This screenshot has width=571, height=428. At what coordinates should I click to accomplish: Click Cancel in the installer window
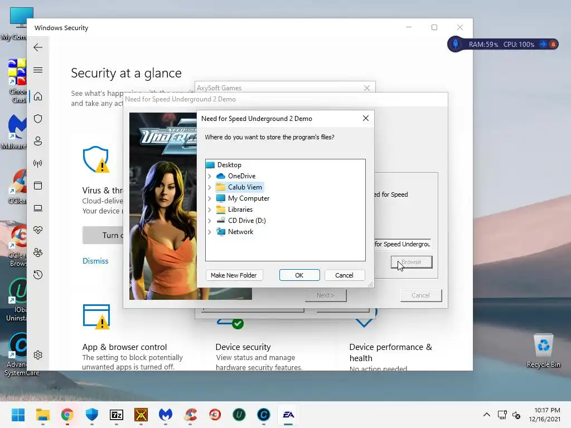(421, 295)
